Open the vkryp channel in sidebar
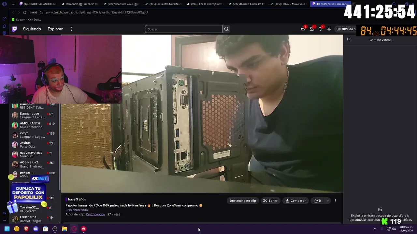Screen dimensions: 417x234 pyautogui.click(x=35, y=135)
